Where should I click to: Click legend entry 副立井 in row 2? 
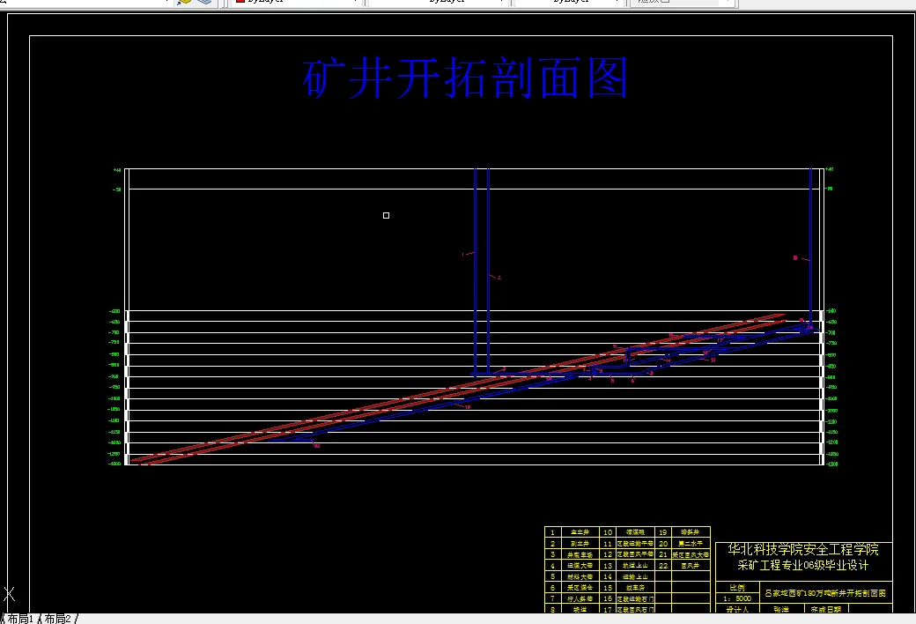580,543
